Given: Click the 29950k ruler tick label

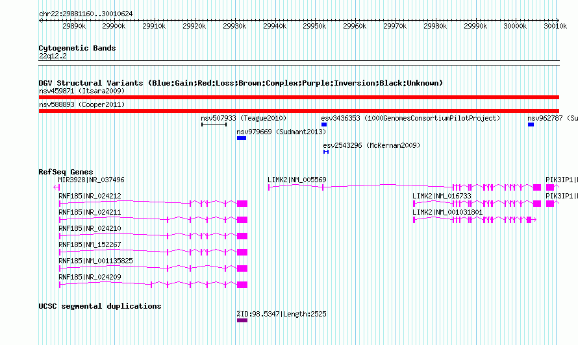Looking at the screenshot, I should [314, 26].
